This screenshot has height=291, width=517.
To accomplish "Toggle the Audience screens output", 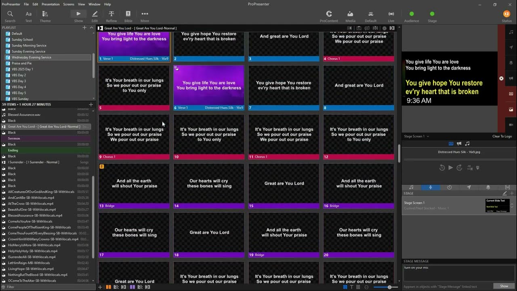I will [x=412, y=17].
